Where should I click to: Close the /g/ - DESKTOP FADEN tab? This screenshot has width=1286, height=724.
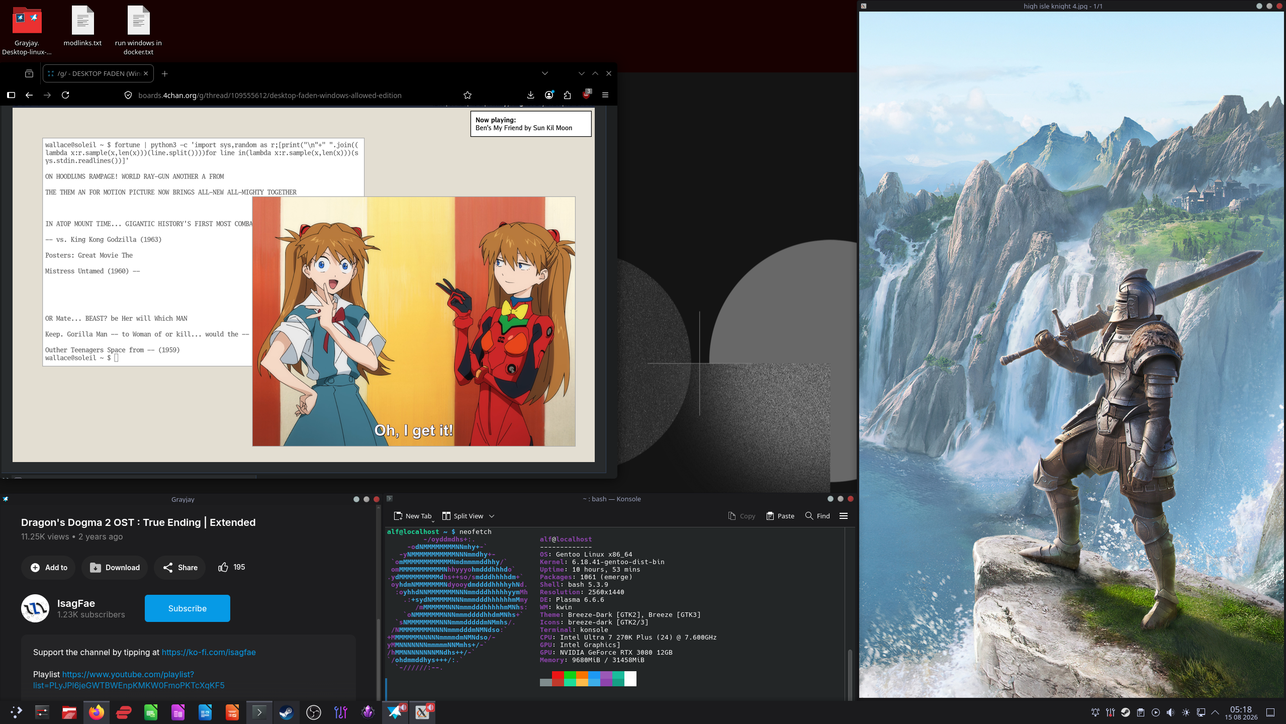pos(146,73)
